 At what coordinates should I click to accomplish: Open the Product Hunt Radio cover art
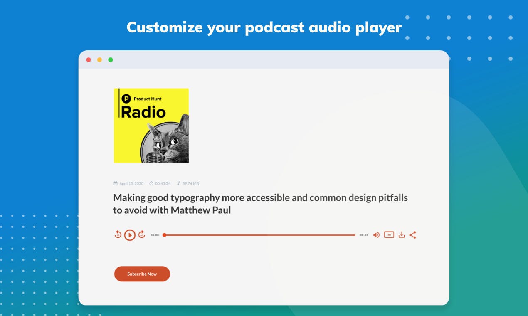tap(151, 126)
